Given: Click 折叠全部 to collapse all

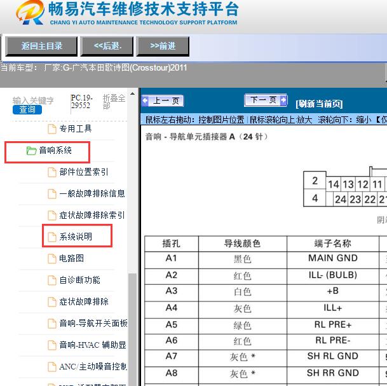Looking at the screenshot, I should (x=114, y=102).
